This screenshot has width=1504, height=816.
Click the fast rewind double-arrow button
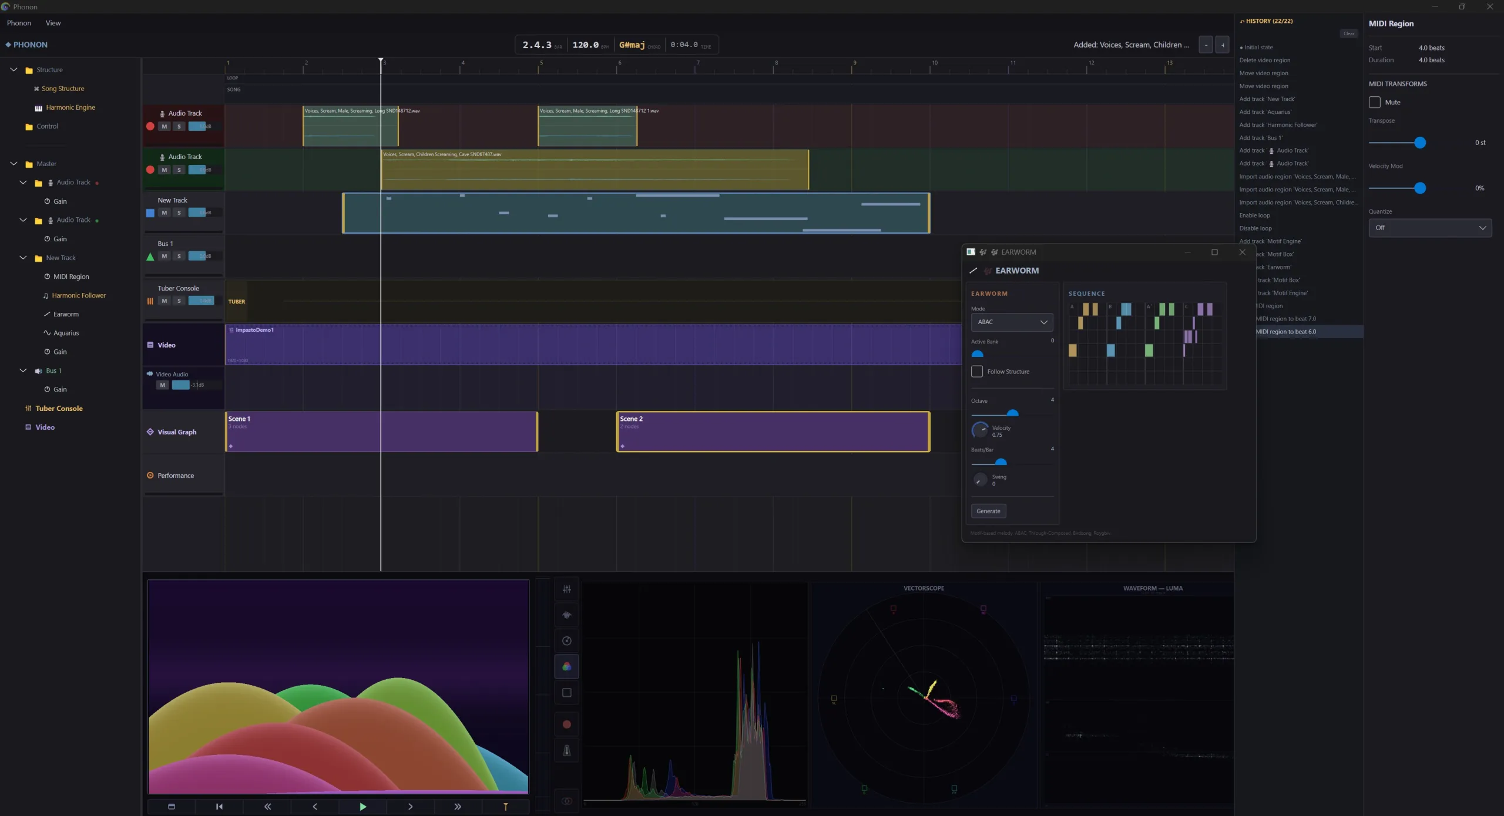267,807
